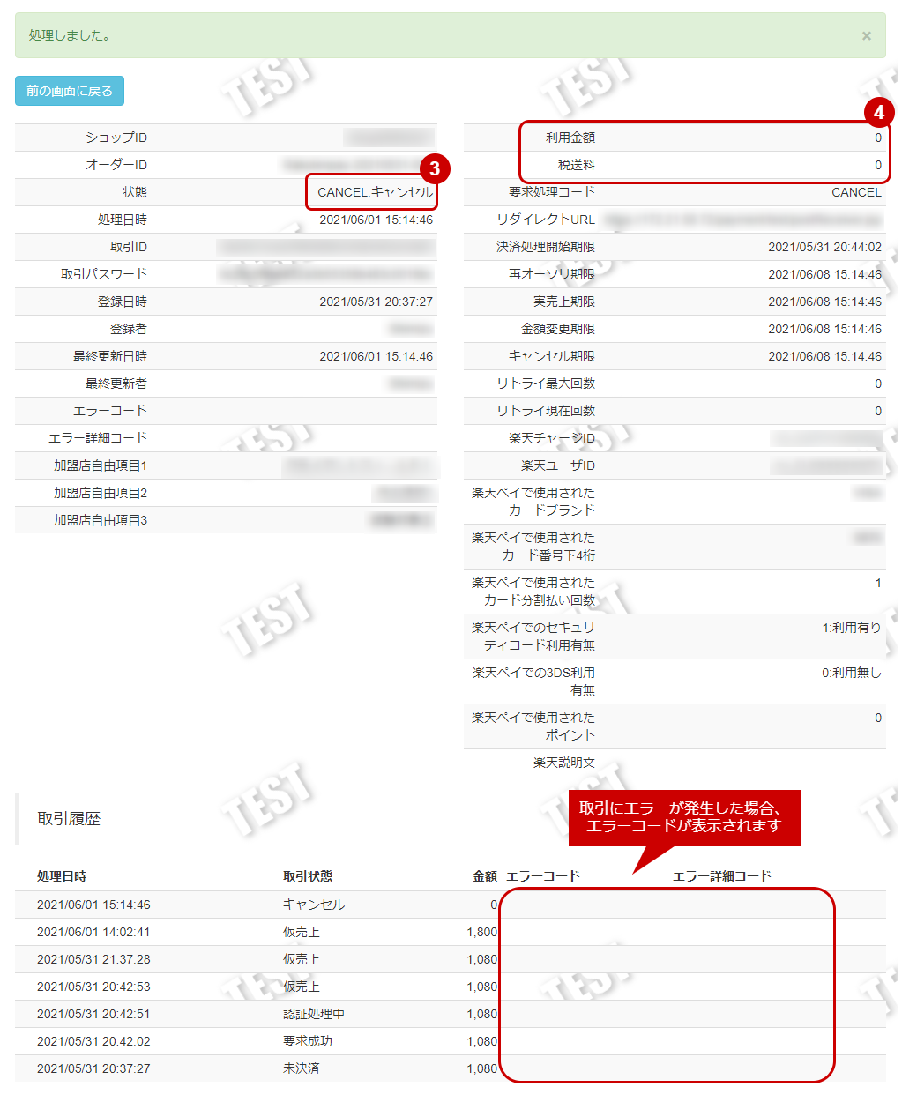Click the 取引パスワード label
This screenshot has height=1102, width=902.
(x=104, y=274)
